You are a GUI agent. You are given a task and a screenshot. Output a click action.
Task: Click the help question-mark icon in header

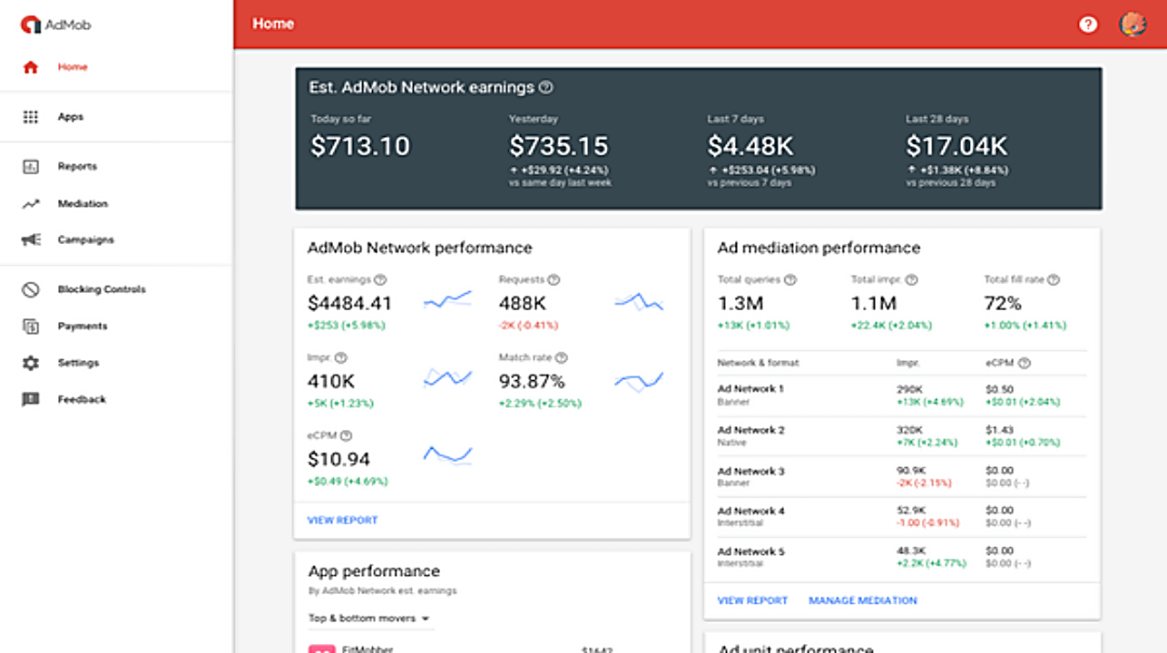(1088, 24)
